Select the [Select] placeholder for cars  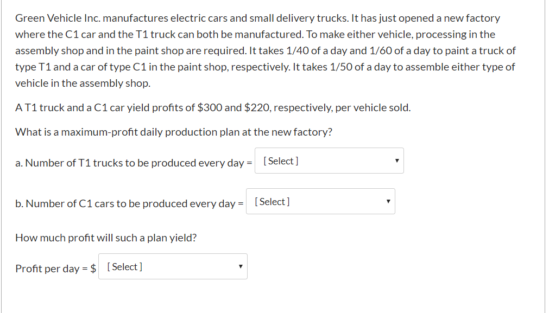[x=271, y=201]
